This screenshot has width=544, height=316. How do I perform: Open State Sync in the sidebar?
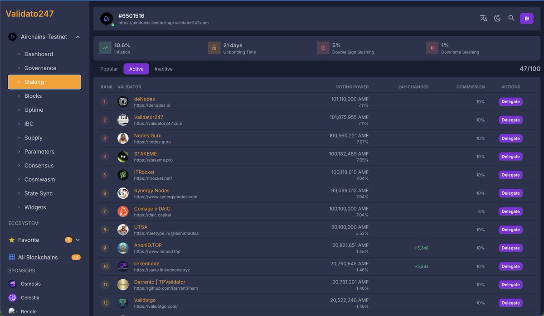click(x=44, y=193)
